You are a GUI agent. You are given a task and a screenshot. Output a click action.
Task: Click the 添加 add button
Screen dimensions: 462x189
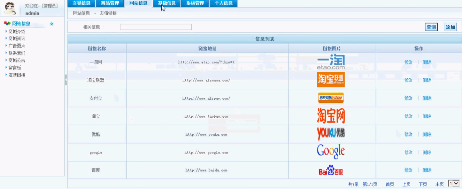[x=450, y=27]
